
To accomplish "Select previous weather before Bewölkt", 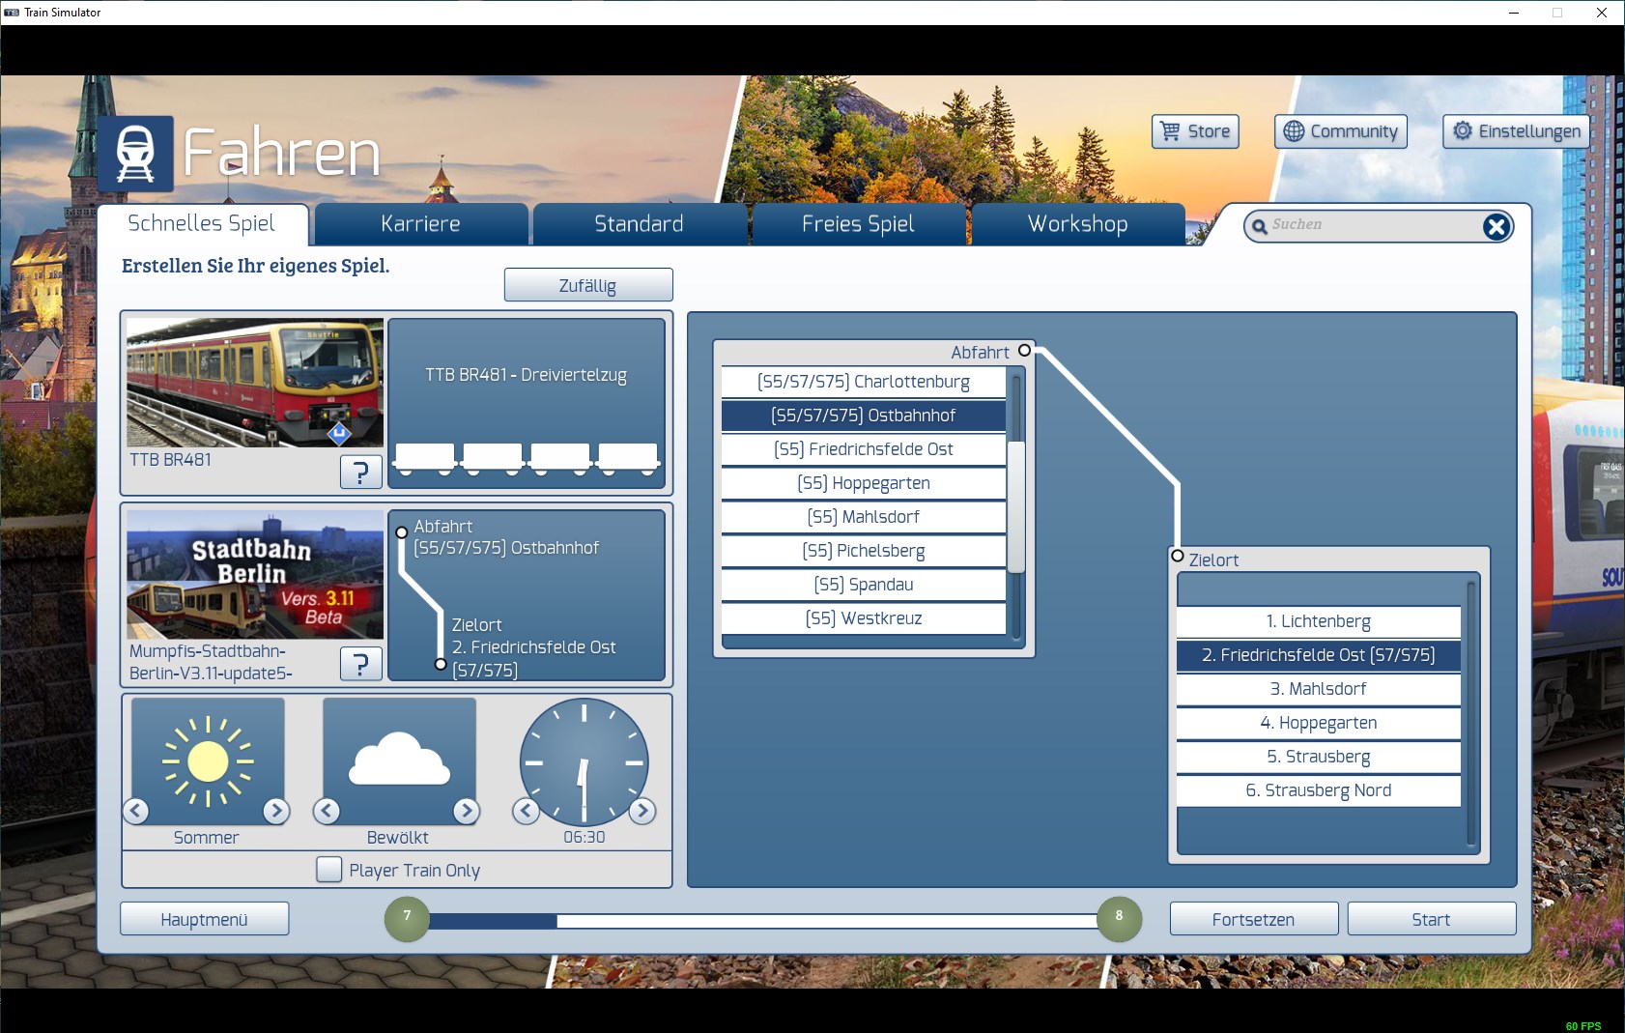I will pos(327,811).
